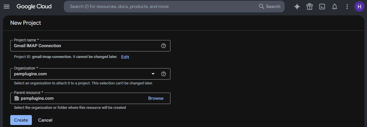
Task: Click the Google Cloud logo
Action: pyautogui.click(x=34, y=7)
